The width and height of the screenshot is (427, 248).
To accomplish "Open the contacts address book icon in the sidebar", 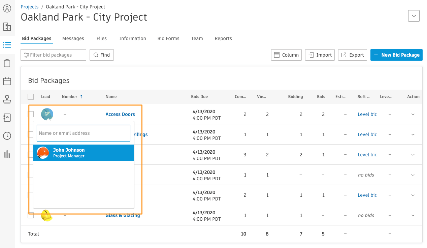I will tap(7, 118).
